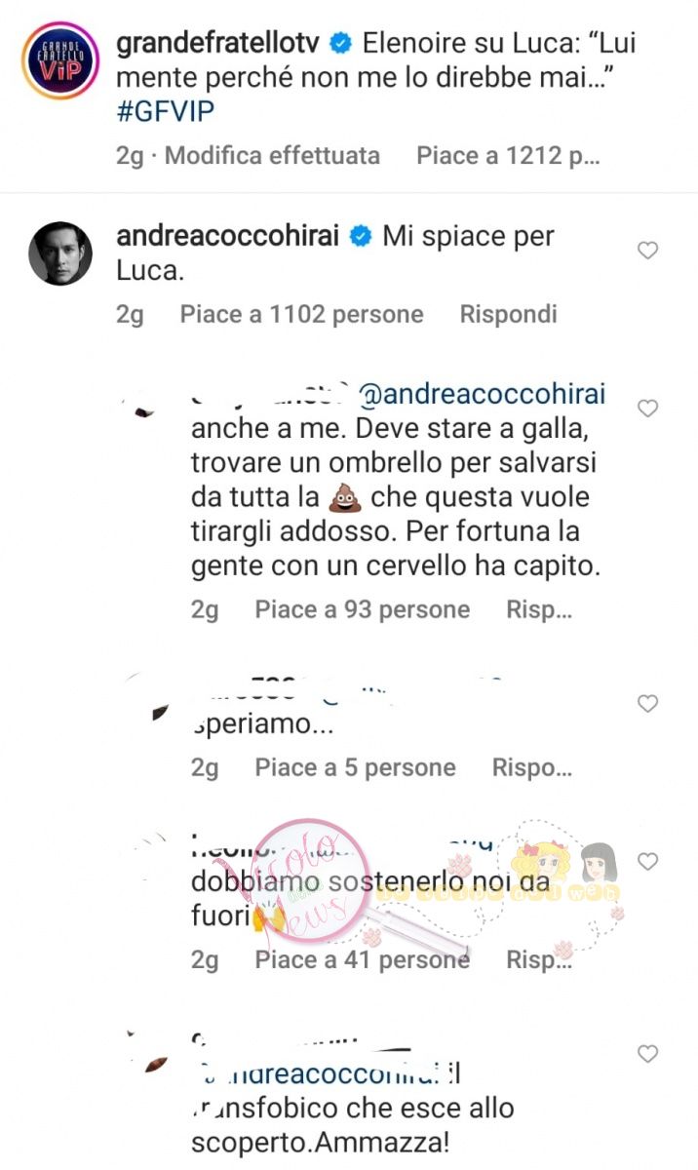
Task: Open the #GFVIP hashtag
Action: pyautogui.click(x=165, y=111)
